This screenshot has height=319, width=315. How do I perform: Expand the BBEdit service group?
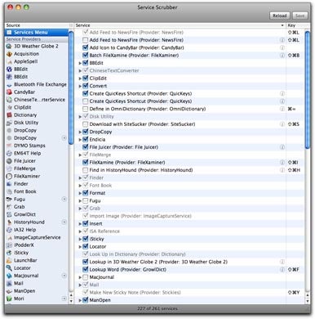[x=80, y=63]
